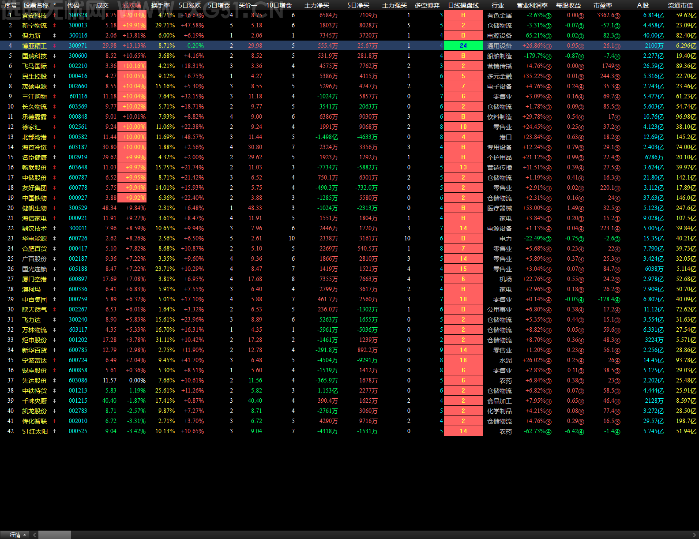Image resolution: width=699 pixels, height=539 pixels.
Task: Sort by the 主力净买 column header
Action: tap(317, 5)
